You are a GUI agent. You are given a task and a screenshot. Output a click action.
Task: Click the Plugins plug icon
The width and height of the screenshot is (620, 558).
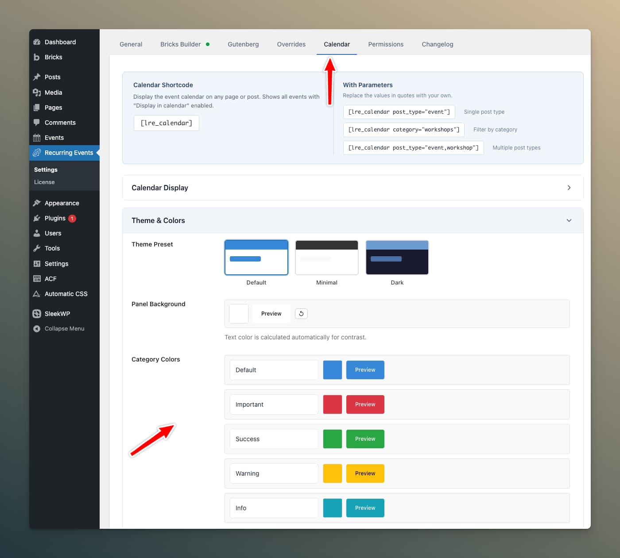(37, 218)
